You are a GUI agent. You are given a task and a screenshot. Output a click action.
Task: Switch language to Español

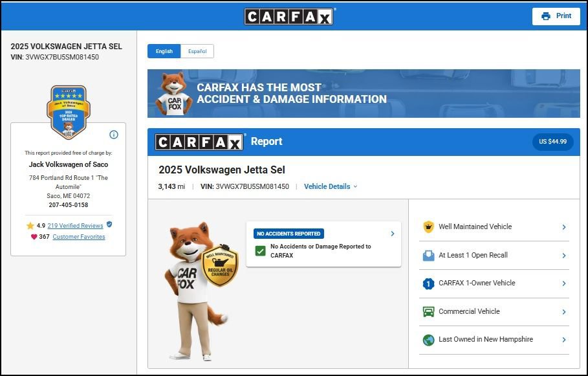[x=197, y=51]
